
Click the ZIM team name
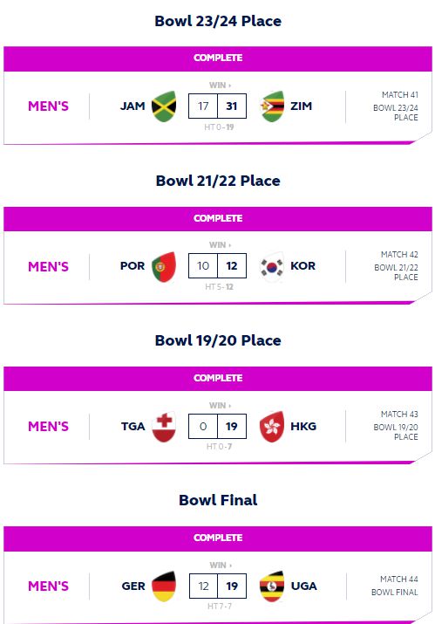(301, 106)
